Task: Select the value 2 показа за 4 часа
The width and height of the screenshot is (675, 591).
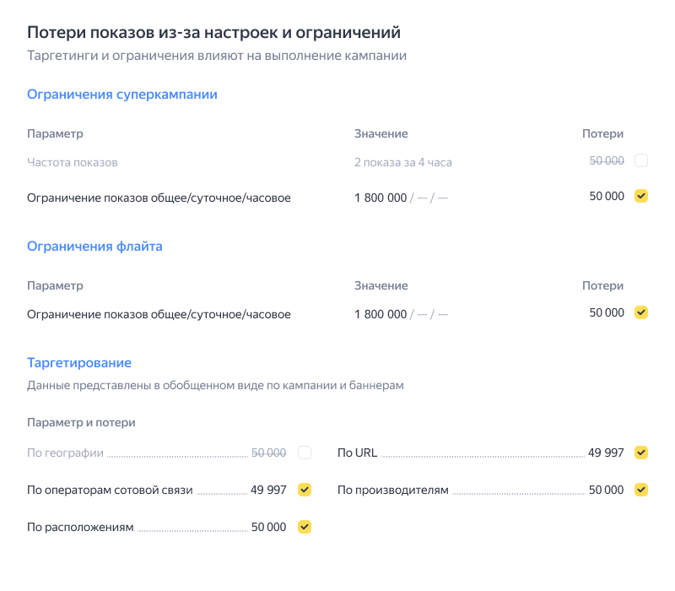Action: pyautogui.click(x=402, y=162)
